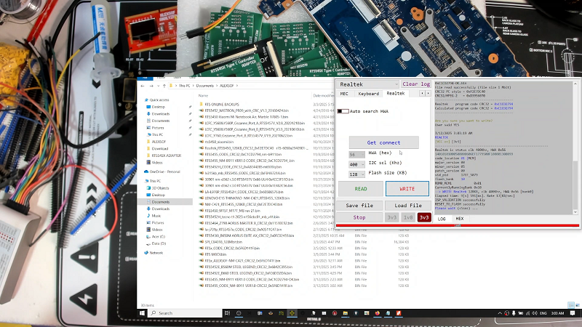Select RTS5464_Z790 AORUS MASTER X file

pyautogui.click(x=249, y=223)
